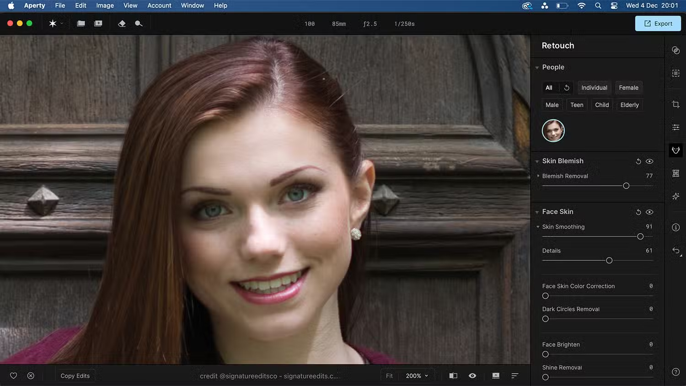Toggle before/after compare view icon

click(x=453, y=376)
